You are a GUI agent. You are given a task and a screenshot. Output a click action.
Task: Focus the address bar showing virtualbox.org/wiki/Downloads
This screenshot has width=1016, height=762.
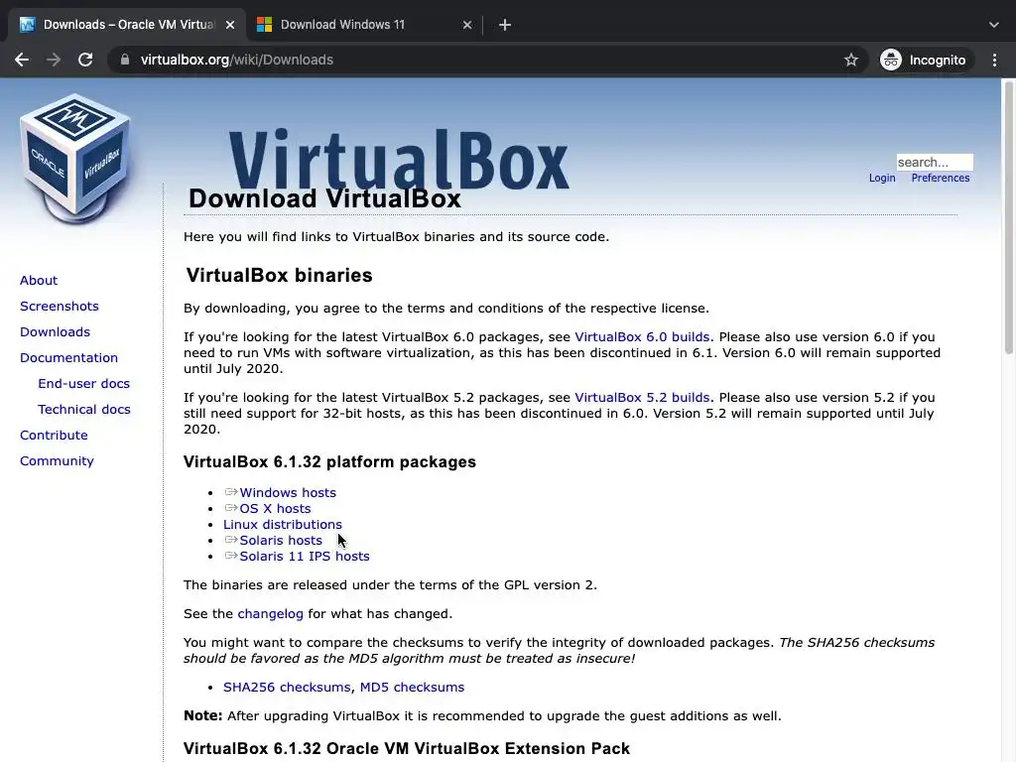point(486,60)
